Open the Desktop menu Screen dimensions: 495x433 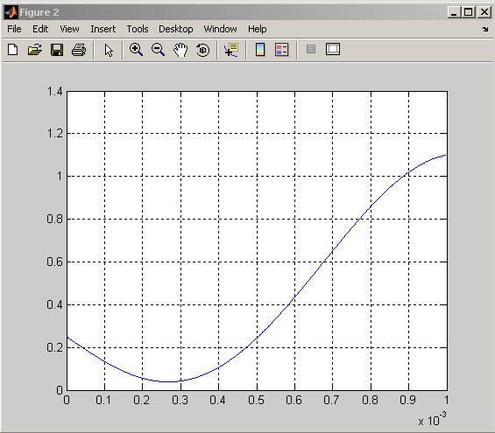176,29
